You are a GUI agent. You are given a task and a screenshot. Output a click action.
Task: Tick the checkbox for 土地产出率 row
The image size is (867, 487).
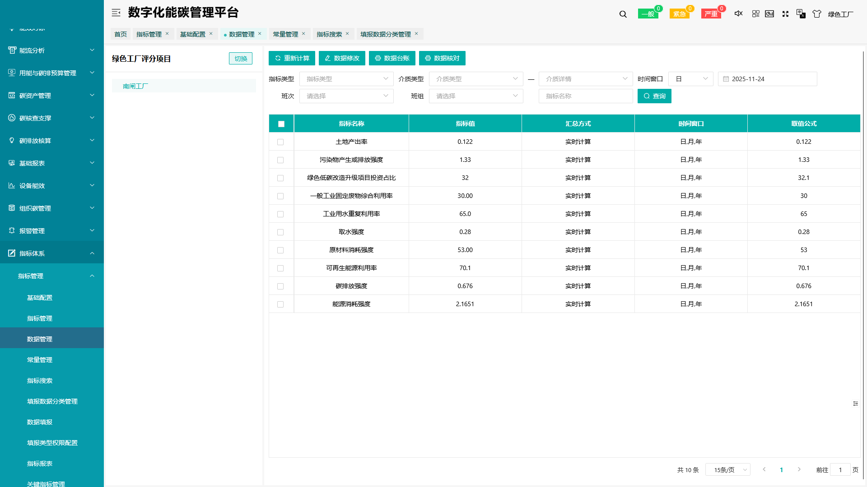pyautogui.click(x=281, y=142)
